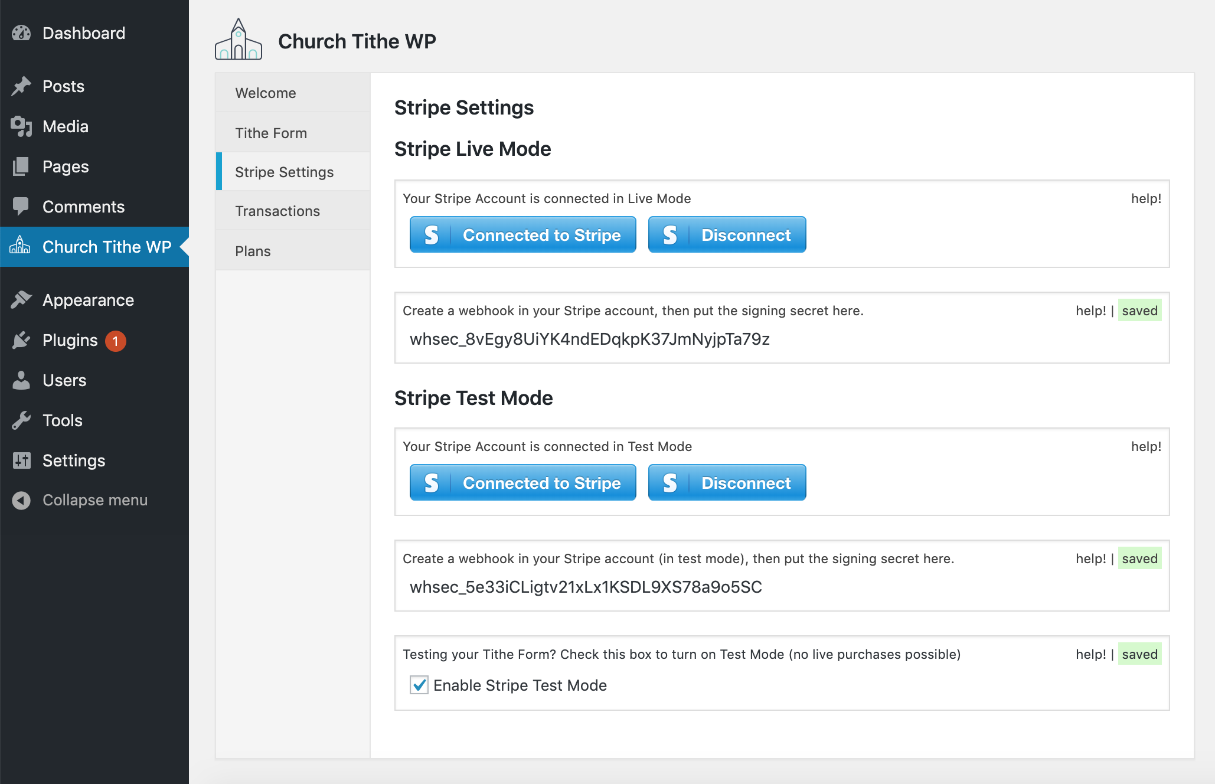Click the Tools sidebar icon
This screenshot has height=784, width=1215.
coord(22,420)
